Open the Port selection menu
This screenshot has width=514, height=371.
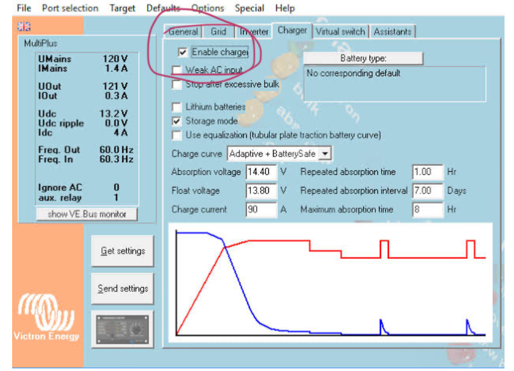[70, 8]
